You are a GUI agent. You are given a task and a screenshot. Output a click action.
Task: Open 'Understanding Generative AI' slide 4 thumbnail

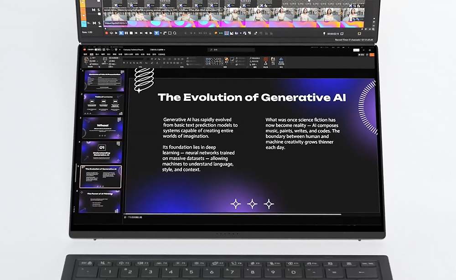(x=102, y=152)
